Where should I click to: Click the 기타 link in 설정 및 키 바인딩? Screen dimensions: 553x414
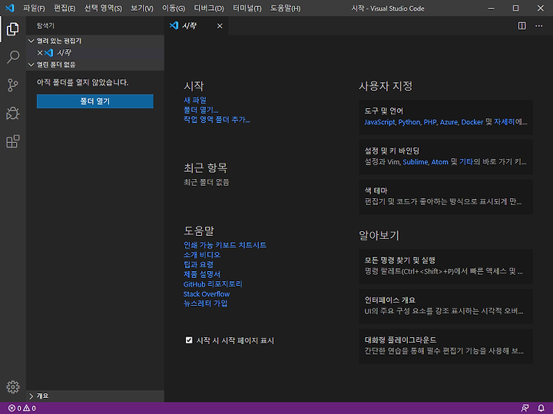tap(466, 162)
